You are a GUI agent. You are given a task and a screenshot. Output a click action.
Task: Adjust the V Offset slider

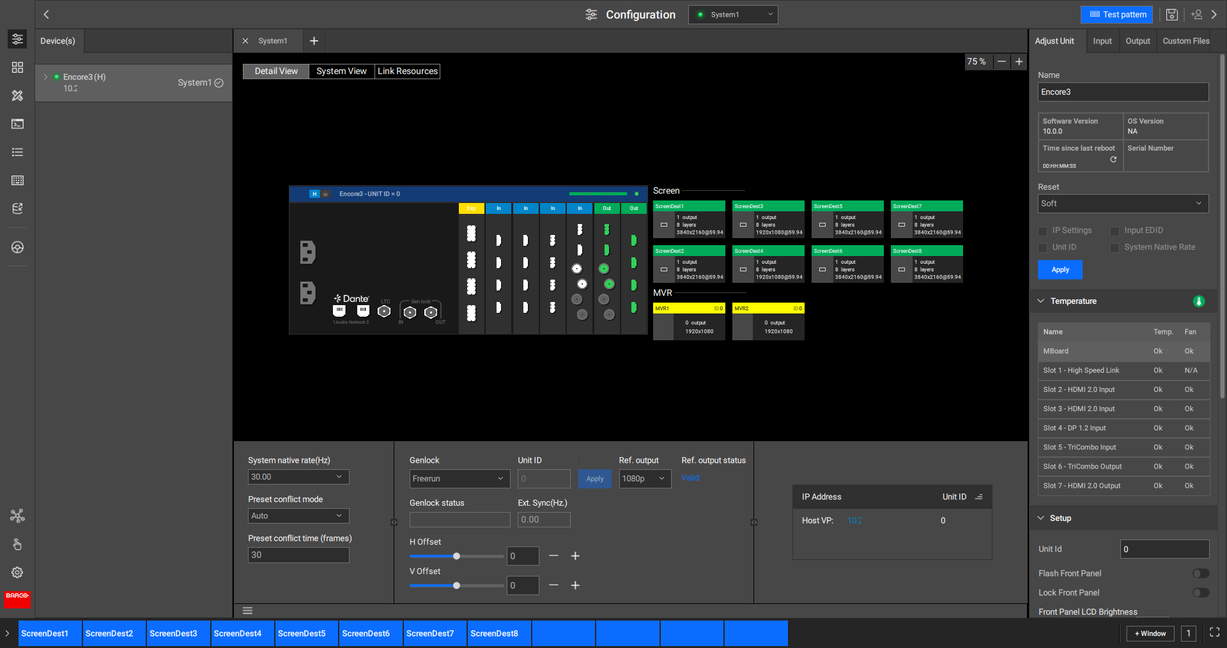[456, 585]
